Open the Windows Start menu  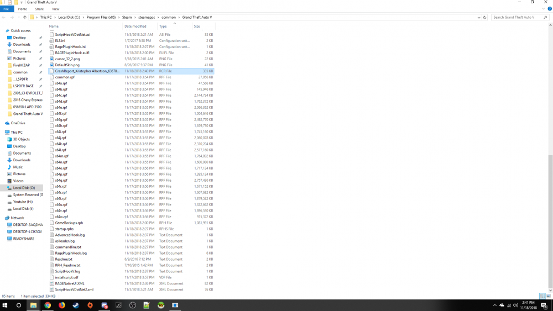(x=5, y=305)
